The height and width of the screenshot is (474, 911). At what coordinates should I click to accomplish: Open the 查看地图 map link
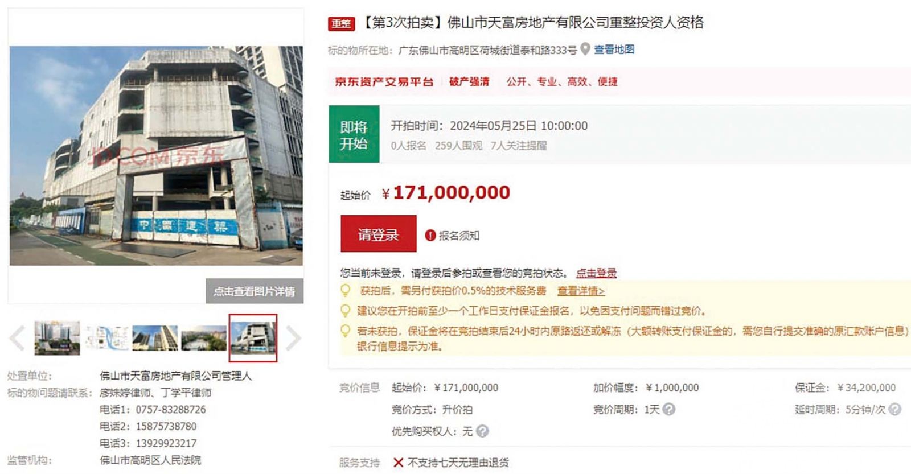614,50
